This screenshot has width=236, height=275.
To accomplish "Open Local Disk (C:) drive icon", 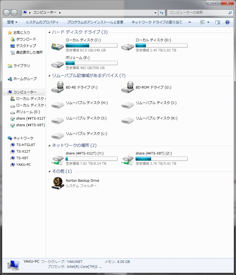I will coord(58,46).
